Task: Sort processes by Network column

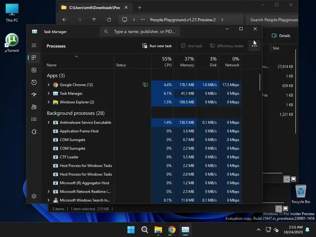Action: point(230,62)
